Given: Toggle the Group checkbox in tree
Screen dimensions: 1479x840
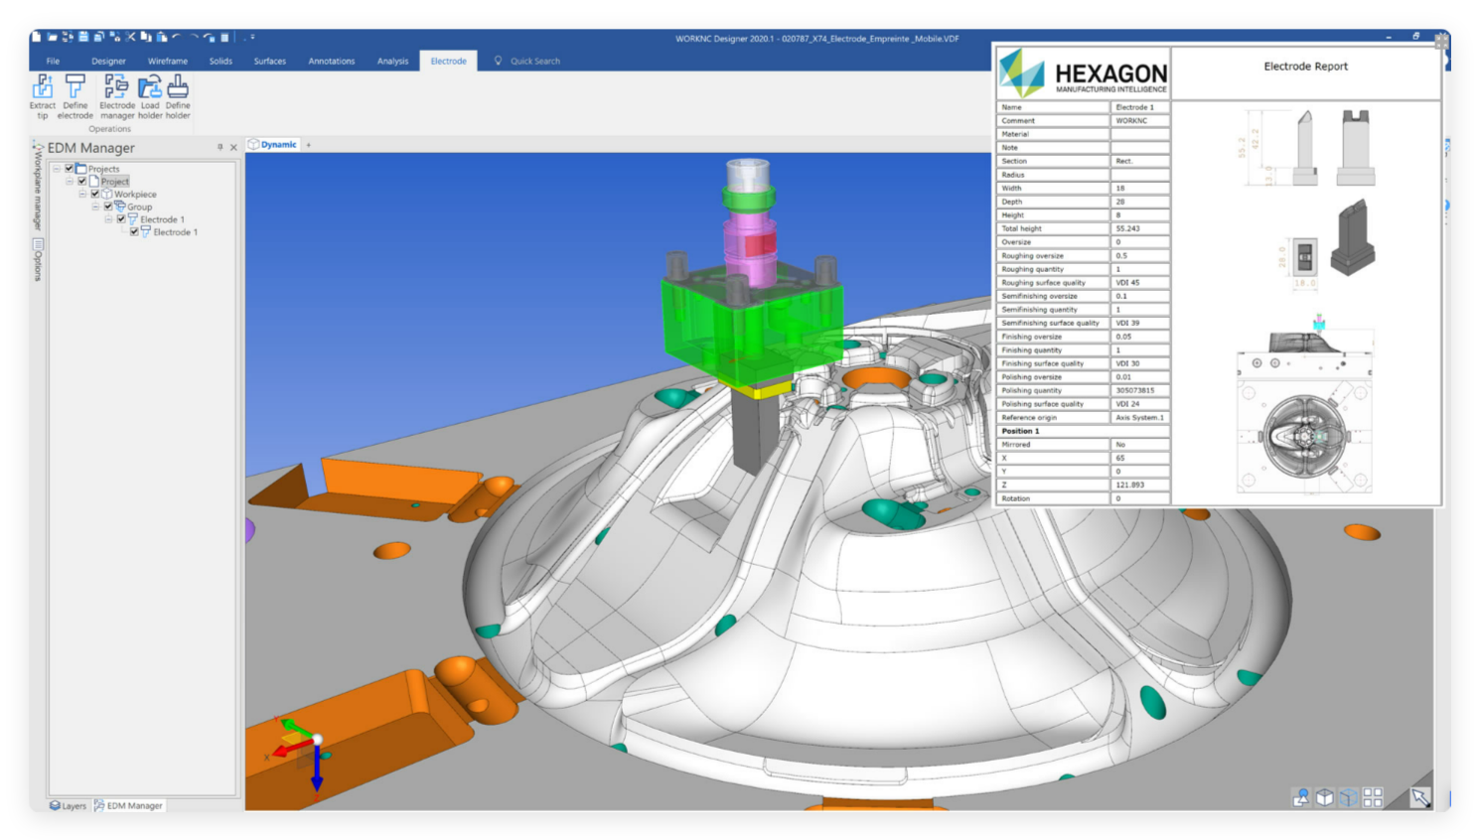Looking at the screenshot, I should tap(108, 207).
